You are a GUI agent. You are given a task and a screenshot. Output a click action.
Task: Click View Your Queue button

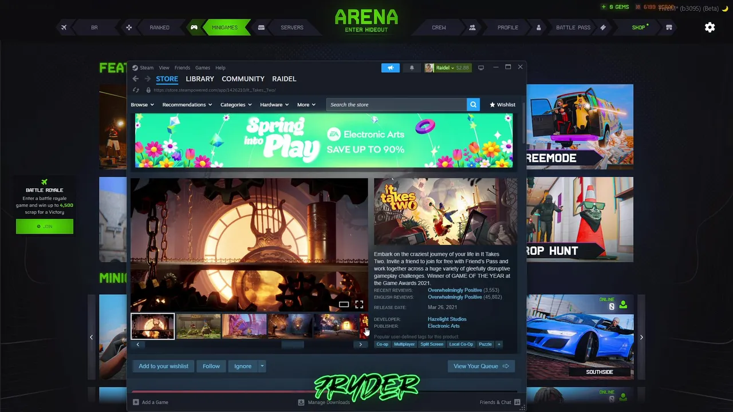tap(481, 366)
